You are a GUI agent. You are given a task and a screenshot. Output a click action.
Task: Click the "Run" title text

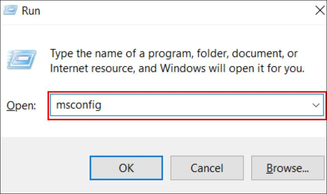31,10
